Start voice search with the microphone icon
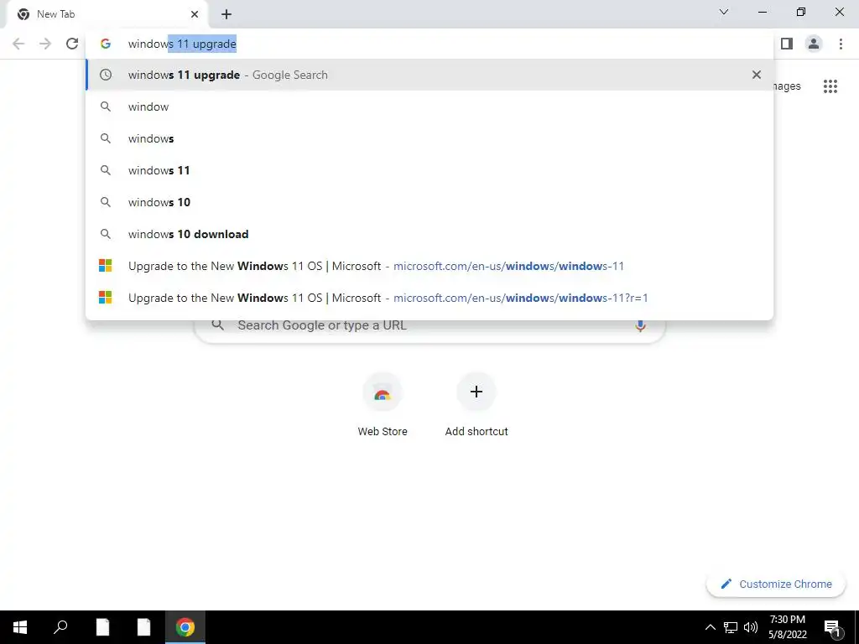Screen dimensions: 859x644 point(640,325)
